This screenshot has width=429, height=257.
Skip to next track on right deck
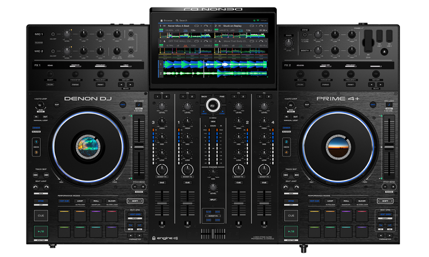[x=297, y=175]
